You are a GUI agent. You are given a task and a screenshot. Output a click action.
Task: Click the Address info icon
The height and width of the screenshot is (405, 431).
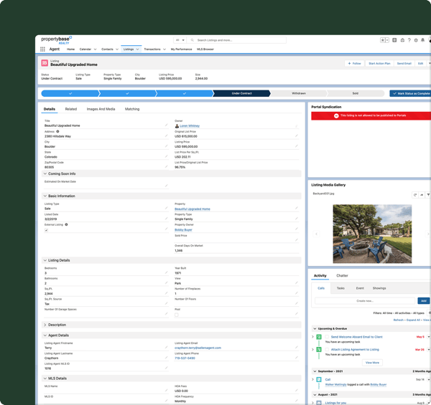pyautogui.click(x=57, y=131)
